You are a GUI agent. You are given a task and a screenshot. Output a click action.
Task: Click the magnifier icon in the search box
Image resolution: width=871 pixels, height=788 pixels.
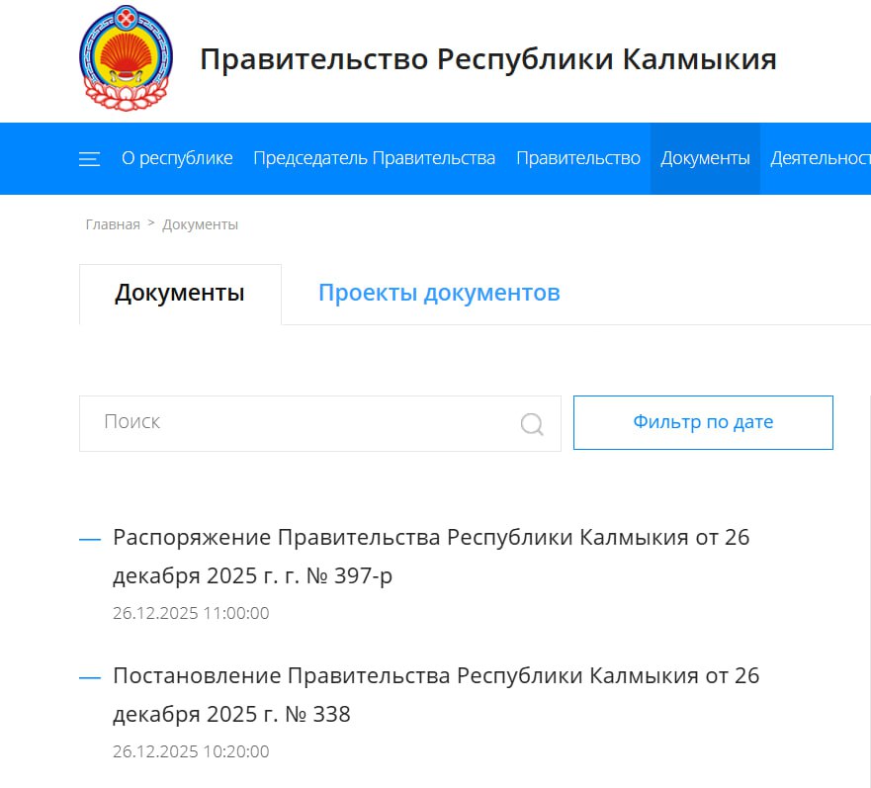[532, 424]
